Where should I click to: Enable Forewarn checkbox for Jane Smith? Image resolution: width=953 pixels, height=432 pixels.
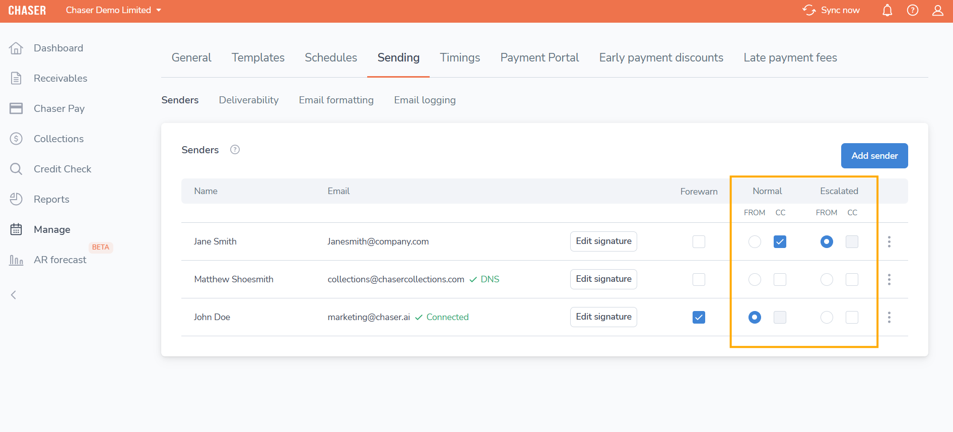point(699,241)
